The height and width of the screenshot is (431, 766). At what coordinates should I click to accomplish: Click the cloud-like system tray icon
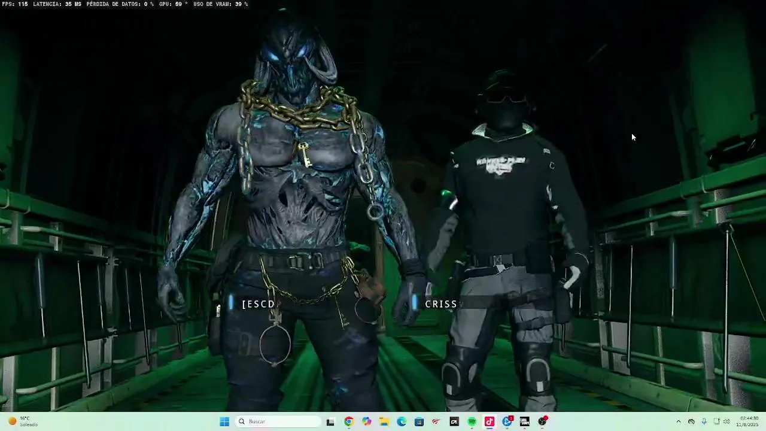click(x=691, y=421)
